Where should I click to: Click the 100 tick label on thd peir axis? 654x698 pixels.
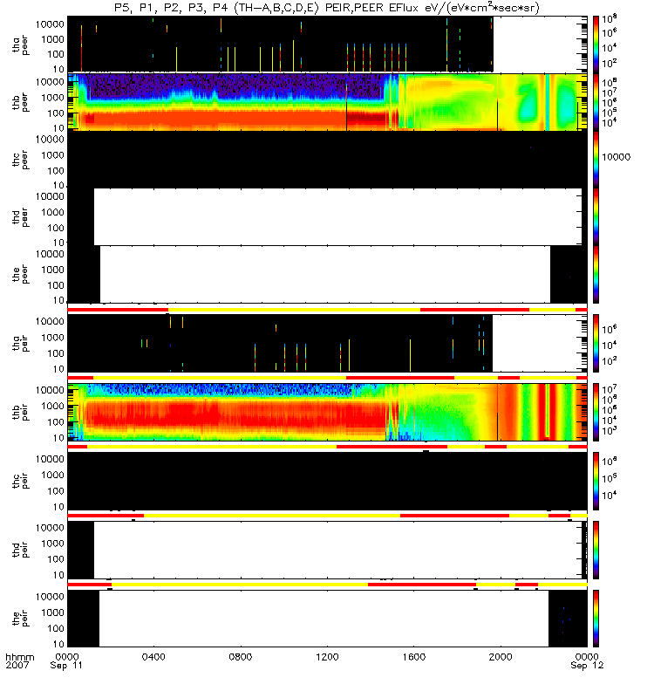[x=56, y=559]
